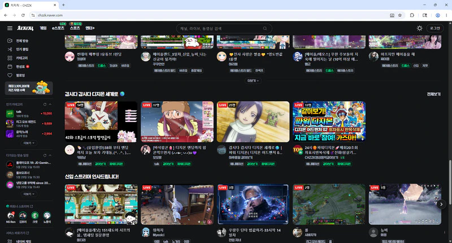
Task: Bookmark this page with the star icon
Action: click(x=400, y=15)
